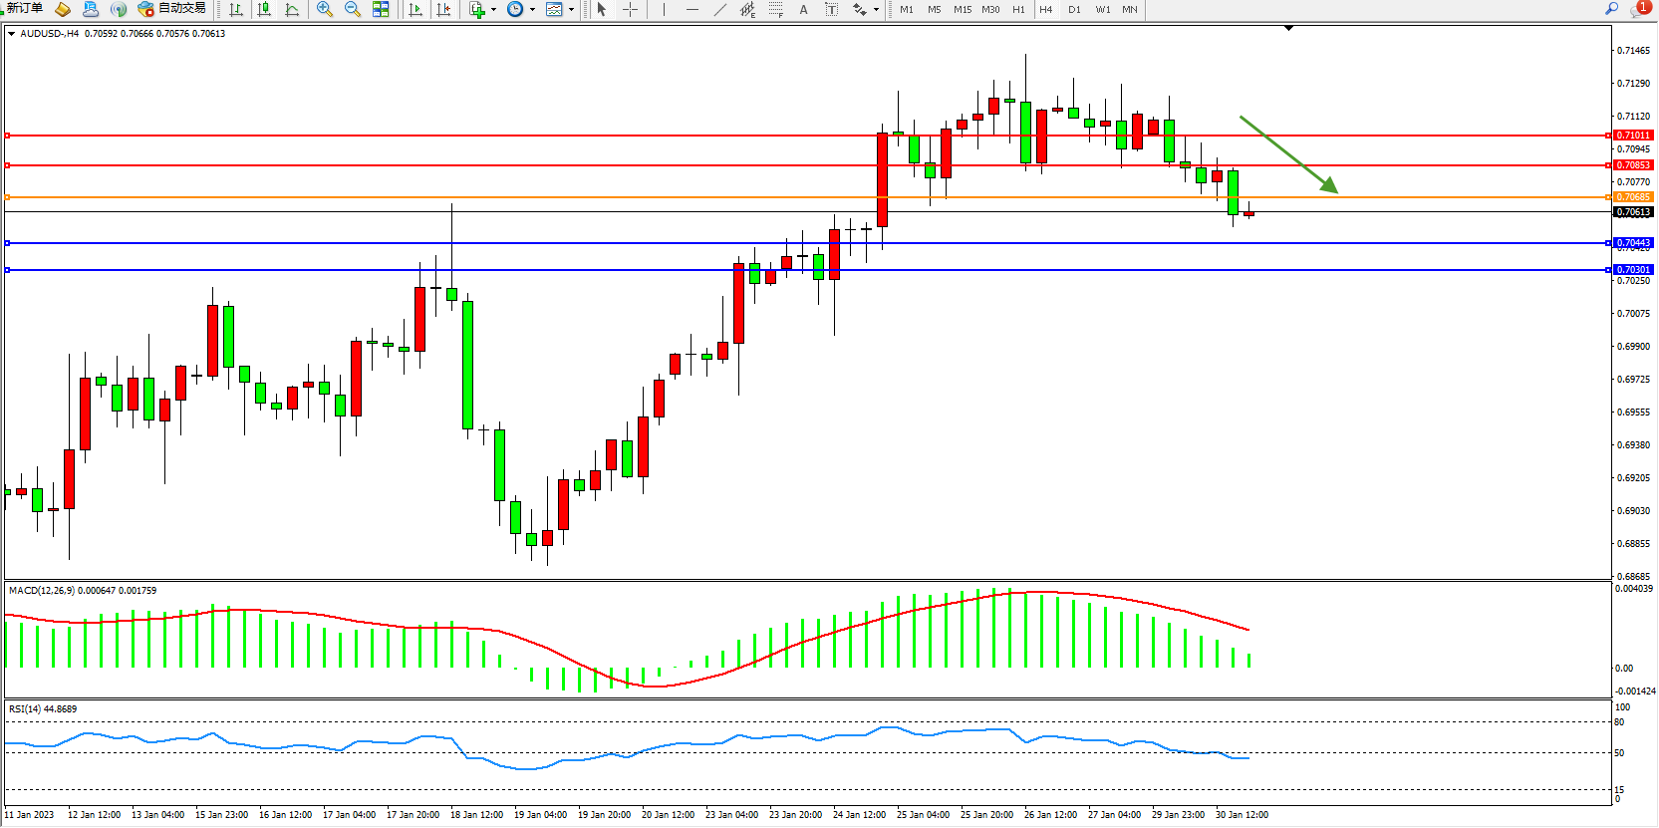Select the text label tool (A)
The width and height of the screenshot is (1659, 828).
point(803,9)
